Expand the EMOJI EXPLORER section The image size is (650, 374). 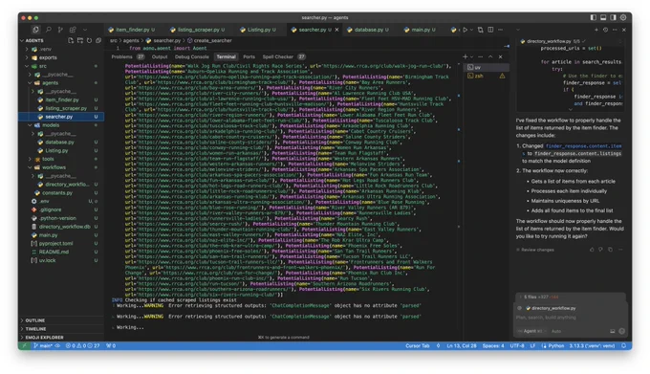pos(44,338)
